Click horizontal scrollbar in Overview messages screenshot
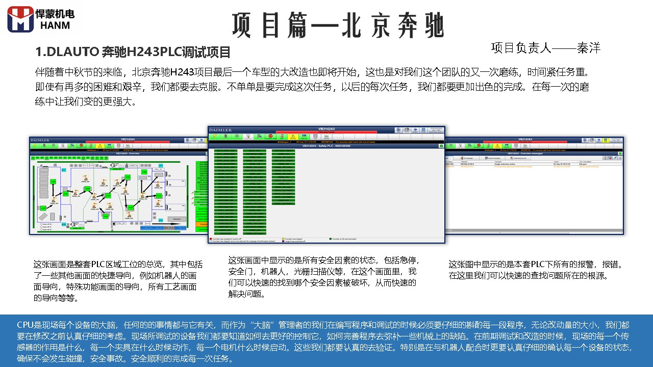Image resolution: width=653 pixels, height=367 pixels. click(x=534, y=232)
